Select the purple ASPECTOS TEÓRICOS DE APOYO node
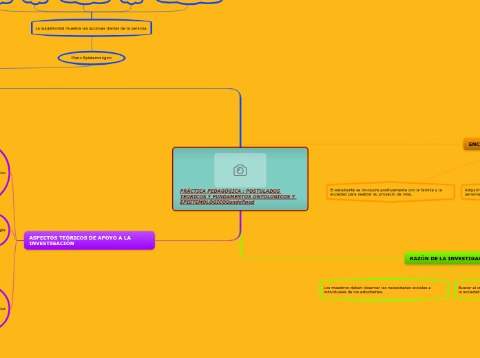The width and height of the screenshot is (480, 358). coord(89,240)
